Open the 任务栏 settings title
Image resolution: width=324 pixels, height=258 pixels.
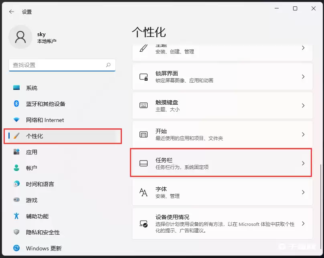click(x=164, y=160)
